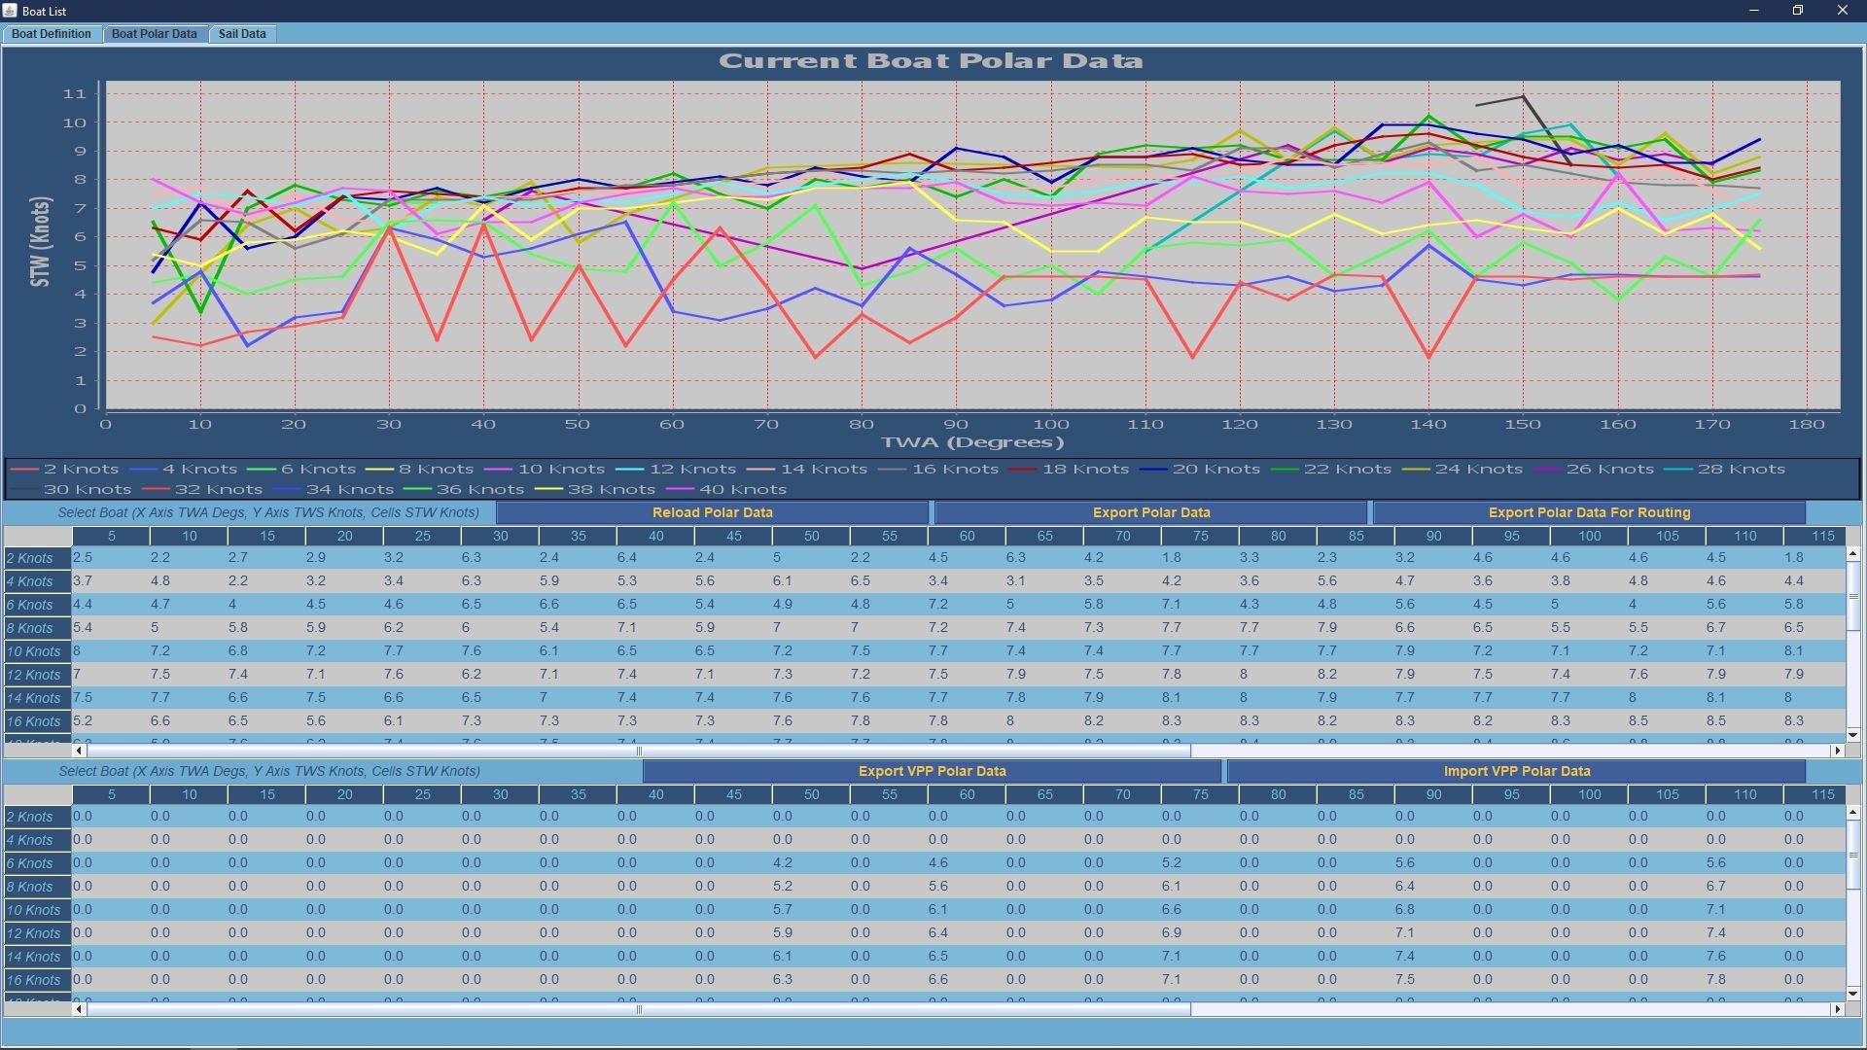Click the Boat List window icon
The width and height of the screenshot is (1867, 1050).
point(10,11)
